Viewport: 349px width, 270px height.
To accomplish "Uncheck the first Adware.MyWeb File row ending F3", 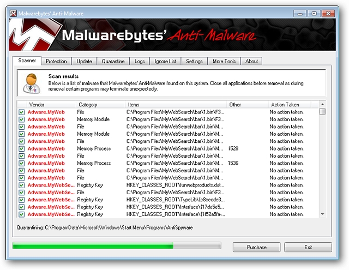I will (x=22, y=112).
